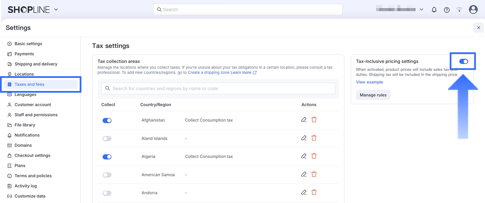Click the edit pencil for Afghanistan
Viewport: 485px width, 203px height.
pyautogui.click(x=304, y=120)
